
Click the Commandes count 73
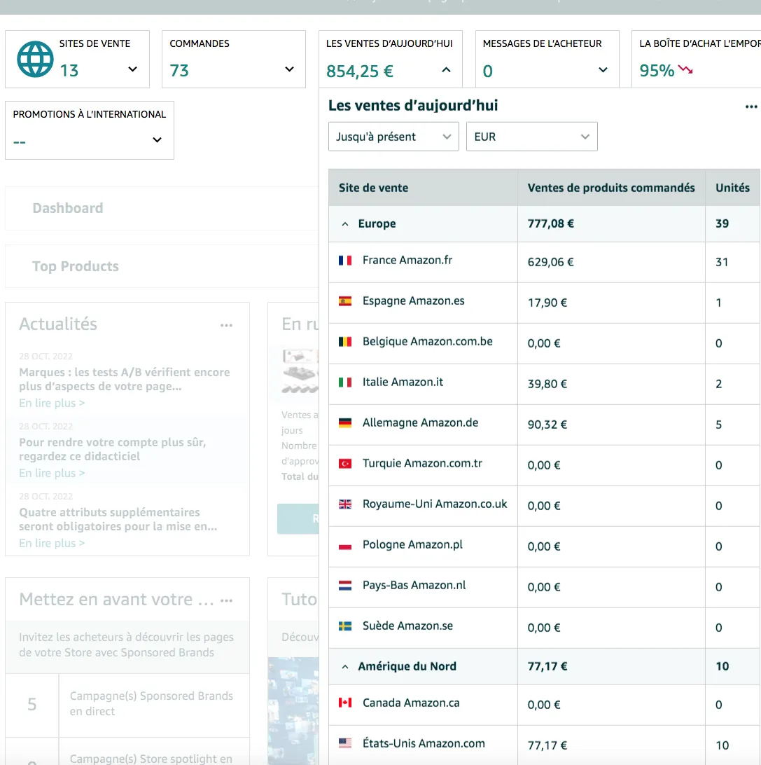coord(179,71)
